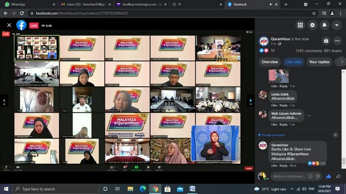The image size is (346, 194).
Task: Click the Type here to search box
Action: click(x=56, y=189)
